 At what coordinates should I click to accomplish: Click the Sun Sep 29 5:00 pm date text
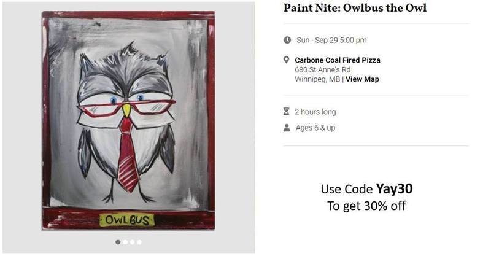[x=331, y=40]
